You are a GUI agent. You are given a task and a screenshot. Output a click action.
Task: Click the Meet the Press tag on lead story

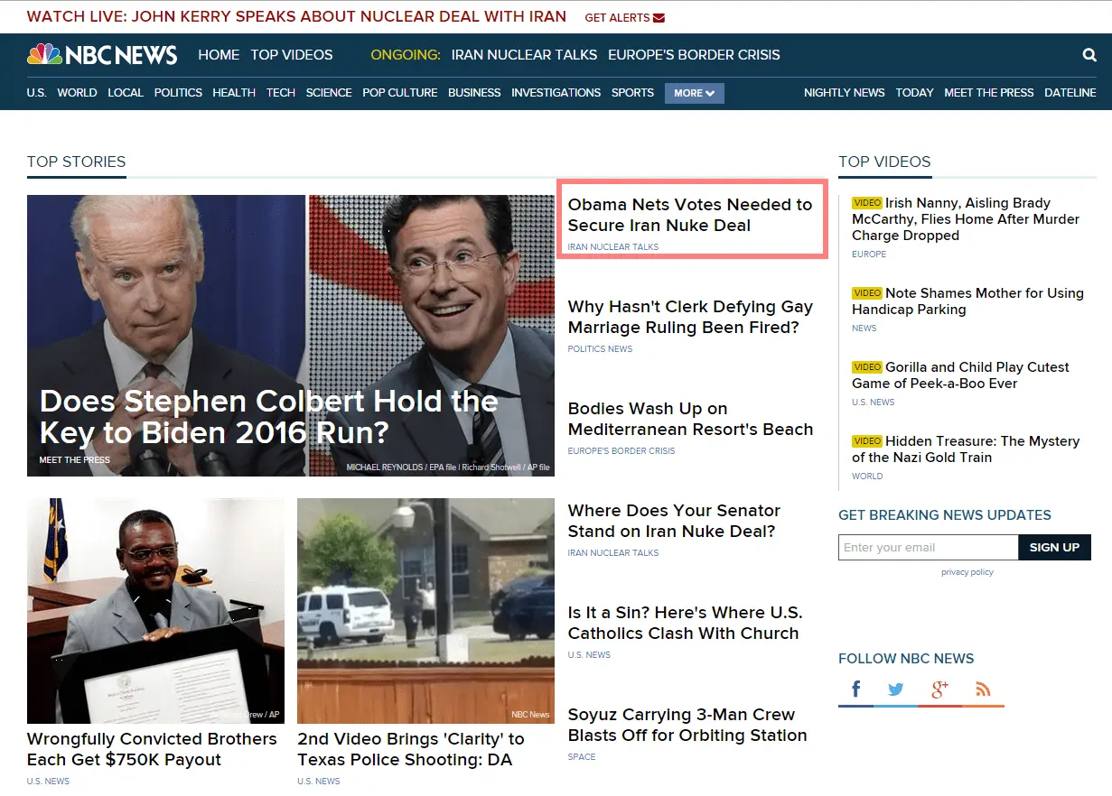(75, 460)
